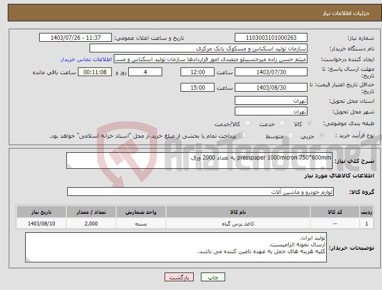382x290 pixels.
Task: Click the quantity cell 2,000
Action: 91,224
